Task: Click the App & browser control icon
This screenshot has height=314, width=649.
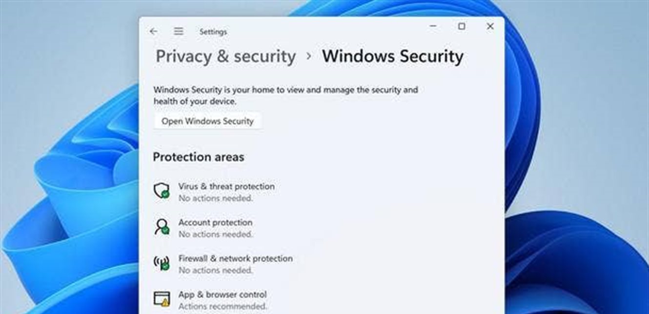Action: [162, 299]
